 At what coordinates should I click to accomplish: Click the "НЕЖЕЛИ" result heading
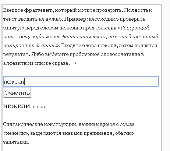17,106
